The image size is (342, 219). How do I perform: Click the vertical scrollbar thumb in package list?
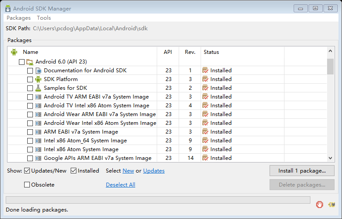[330, 67]
